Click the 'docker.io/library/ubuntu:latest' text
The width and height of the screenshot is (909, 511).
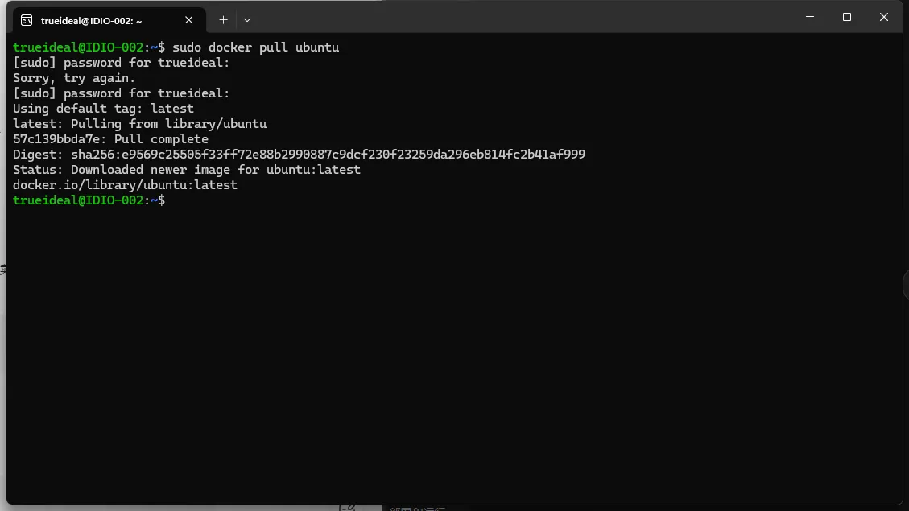(126, 185)
